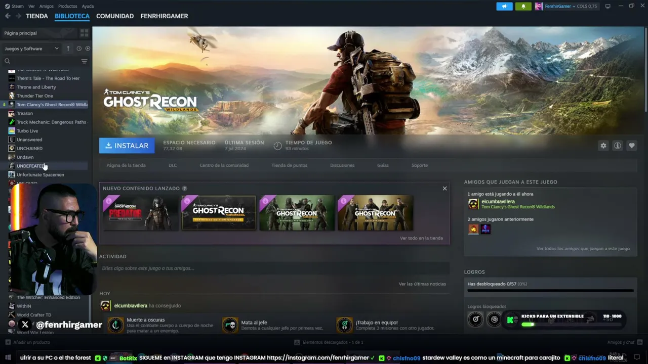The height and width of the screenshot is (364, 648).
Task: Click the achievements progress bar
Action: (550, 291)
